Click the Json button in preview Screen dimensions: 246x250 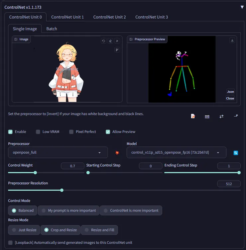click(x=230, y=92)
